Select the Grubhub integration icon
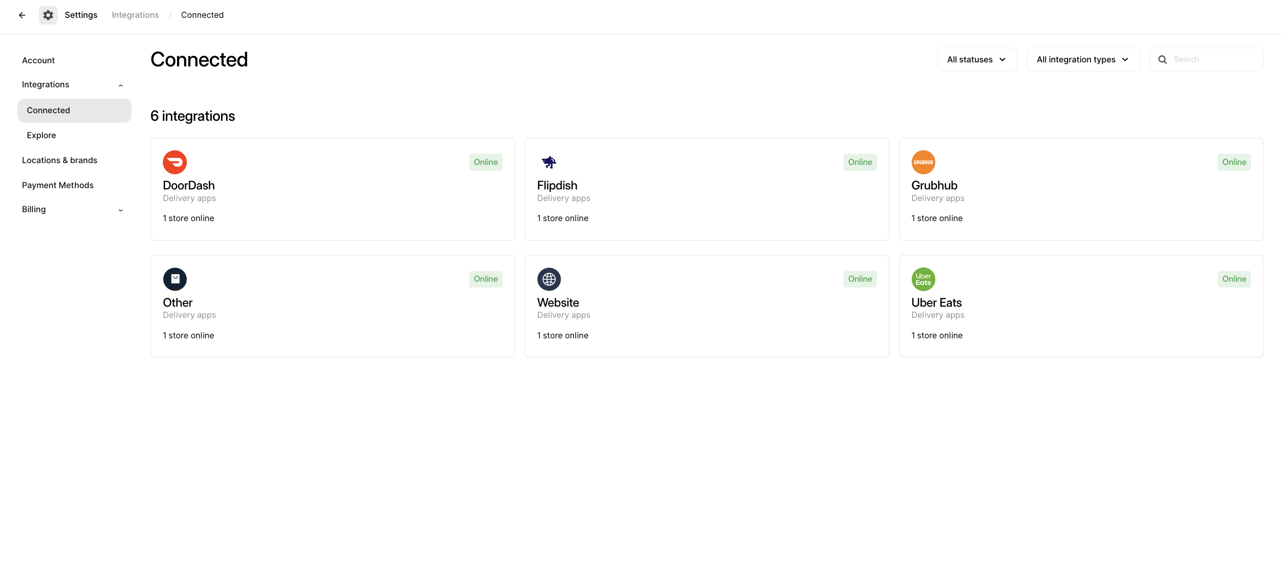Screen dimensions: 1281x567 tap(923, 162)
